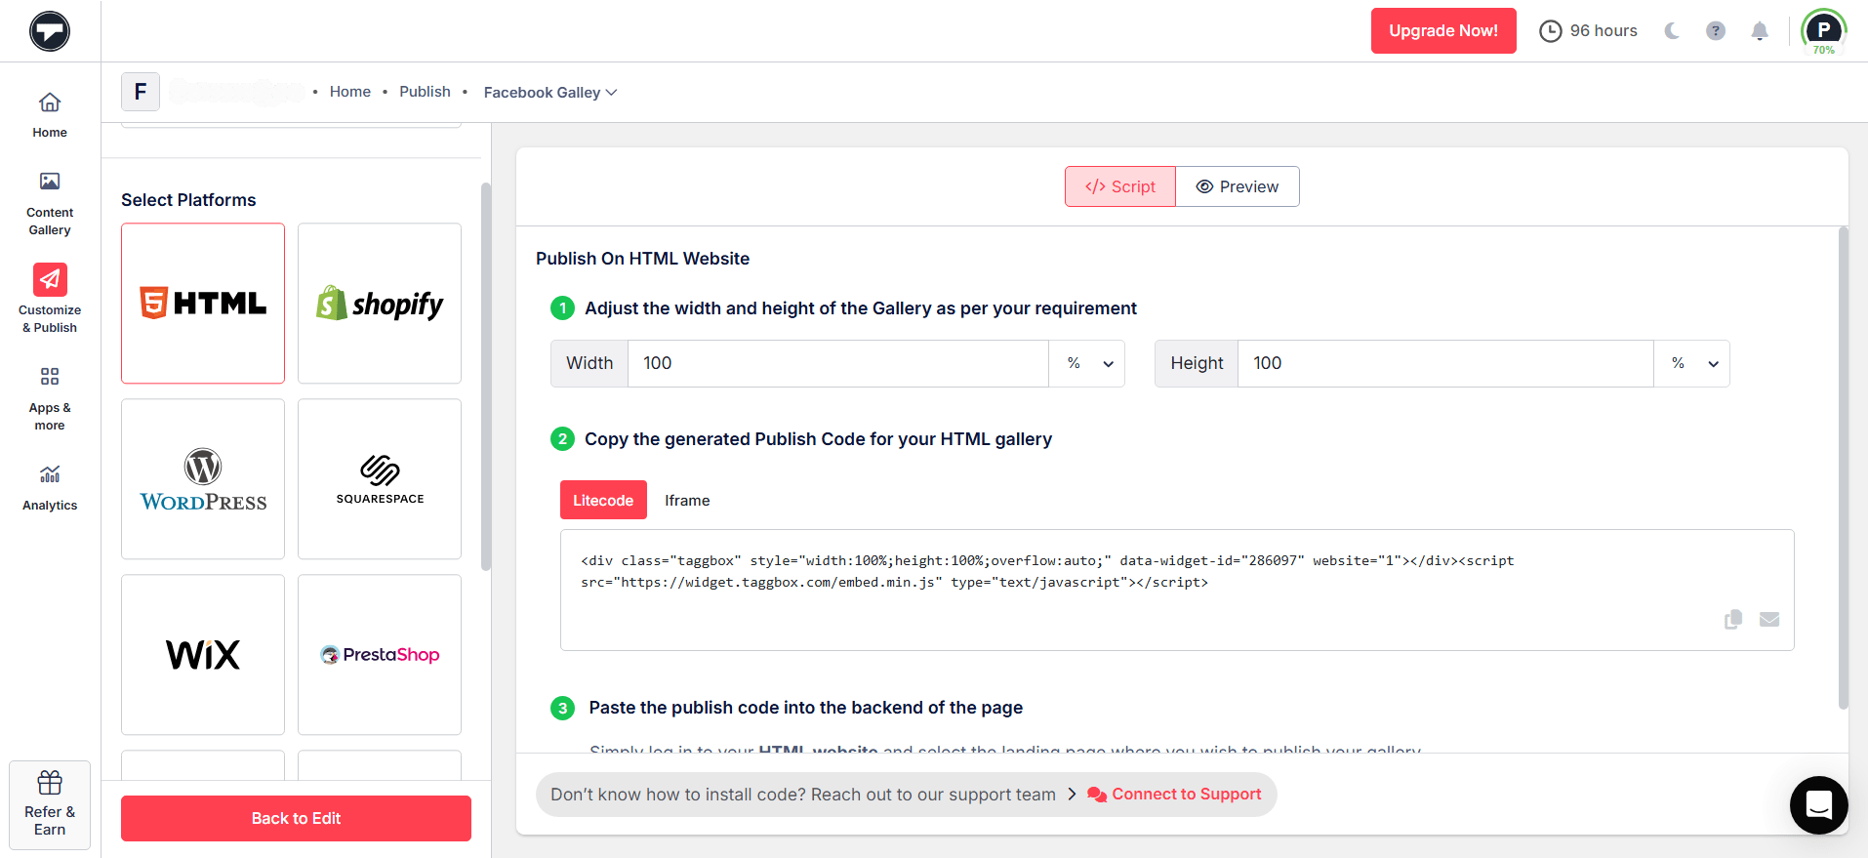Click the Width value input field

pos(837,363)
